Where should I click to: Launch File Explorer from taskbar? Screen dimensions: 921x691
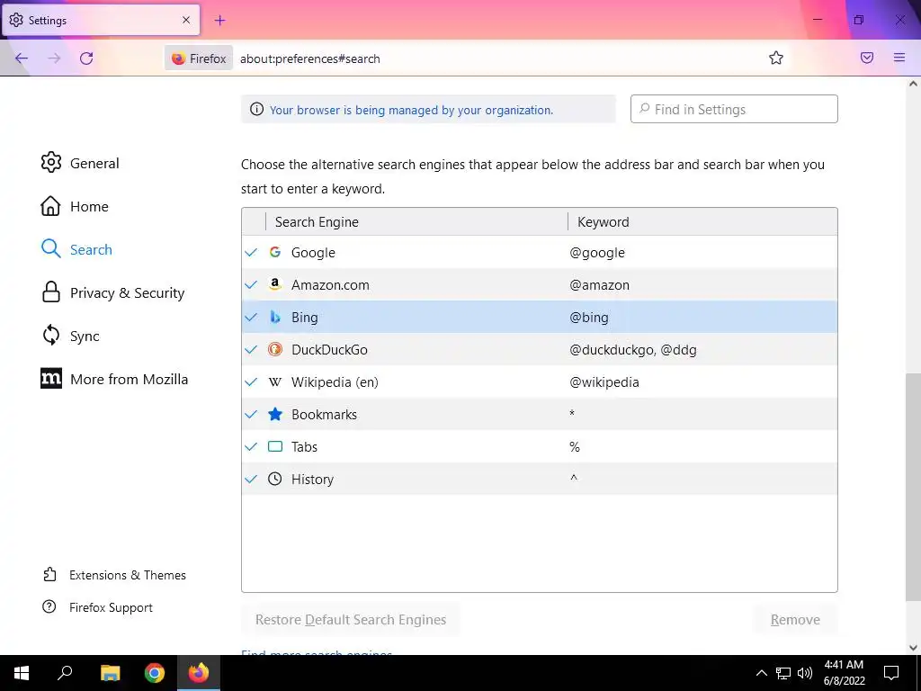point(110,673)
